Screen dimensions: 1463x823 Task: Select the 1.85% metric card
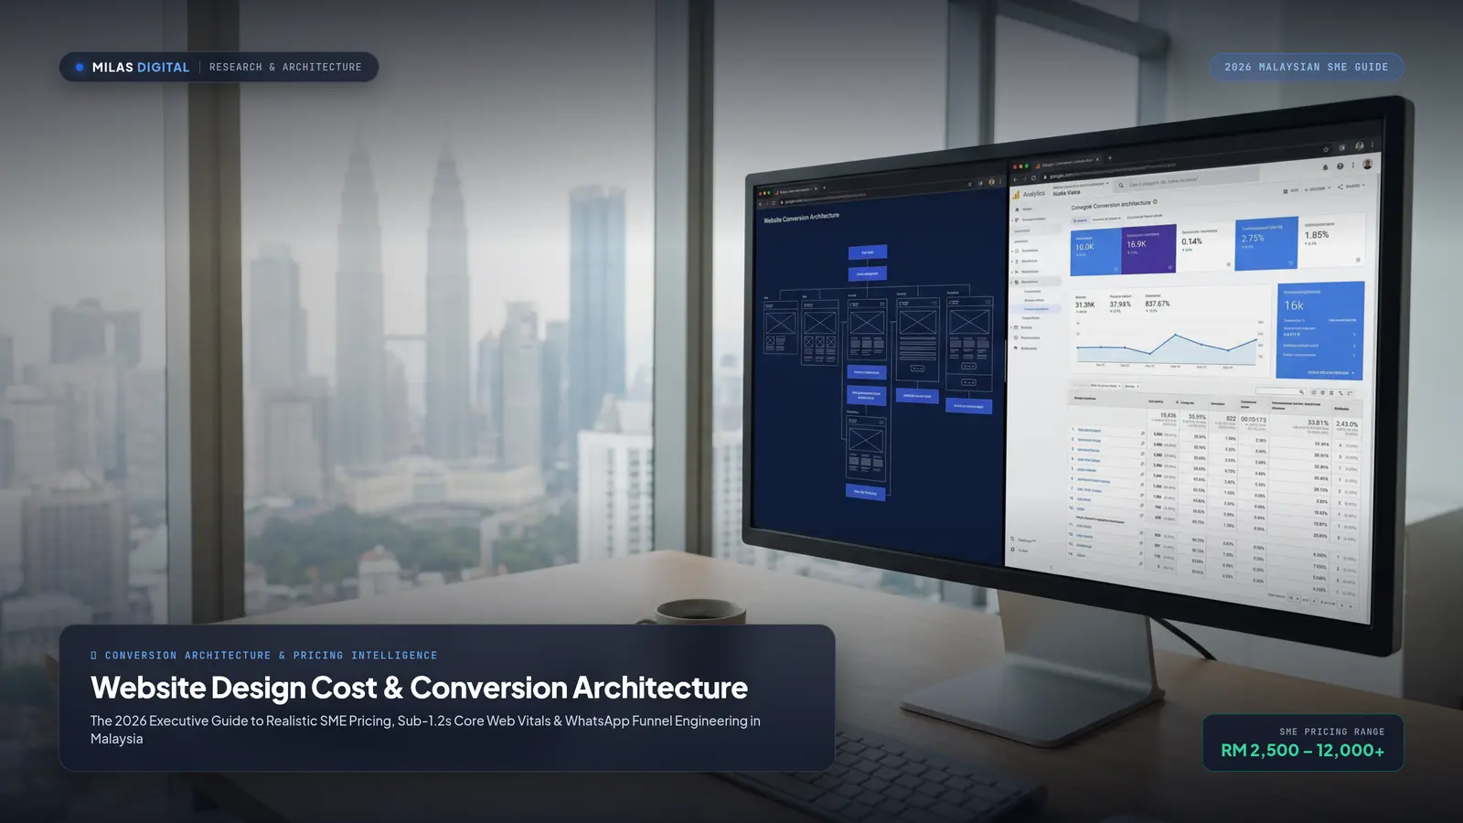pos(1333,240)
